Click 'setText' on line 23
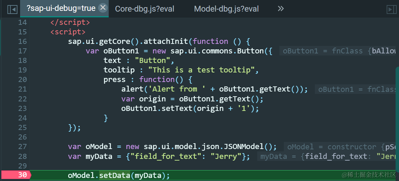Image resolution: width=399 pixels, height=181 pixels. 177,109
